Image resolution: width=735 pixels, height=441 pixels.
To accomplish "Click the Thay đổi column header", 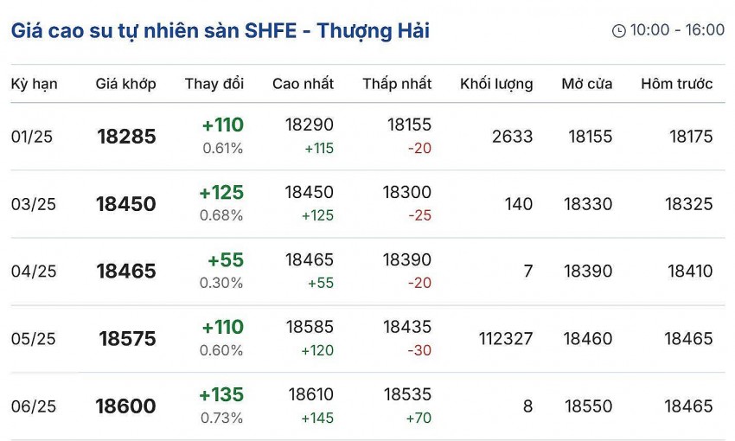I will 214,84.
